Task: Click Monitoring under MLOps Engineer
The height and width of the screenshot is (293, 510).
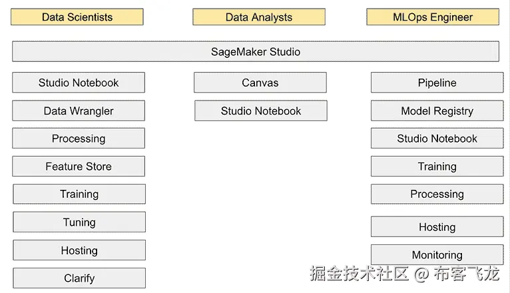Action: pos(437,254)
